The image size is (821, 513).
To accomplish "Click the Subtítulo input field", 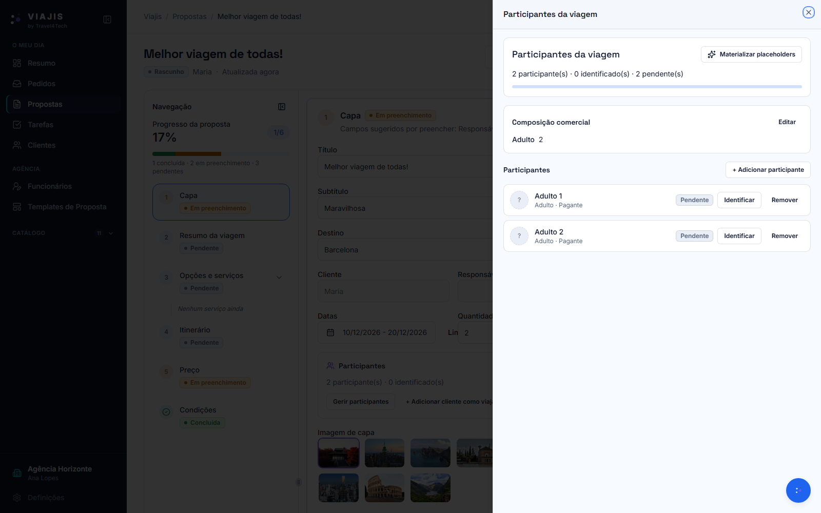I will [405, 208].
